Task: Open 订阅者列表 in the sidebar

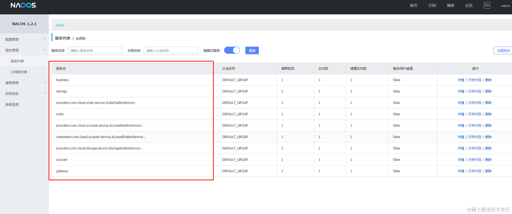Action: [19, 72]
